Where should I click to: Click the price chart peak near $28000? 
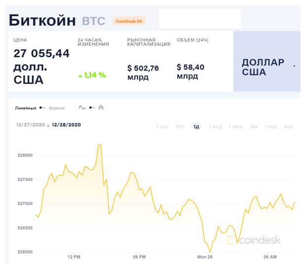(x=100, y=145)
